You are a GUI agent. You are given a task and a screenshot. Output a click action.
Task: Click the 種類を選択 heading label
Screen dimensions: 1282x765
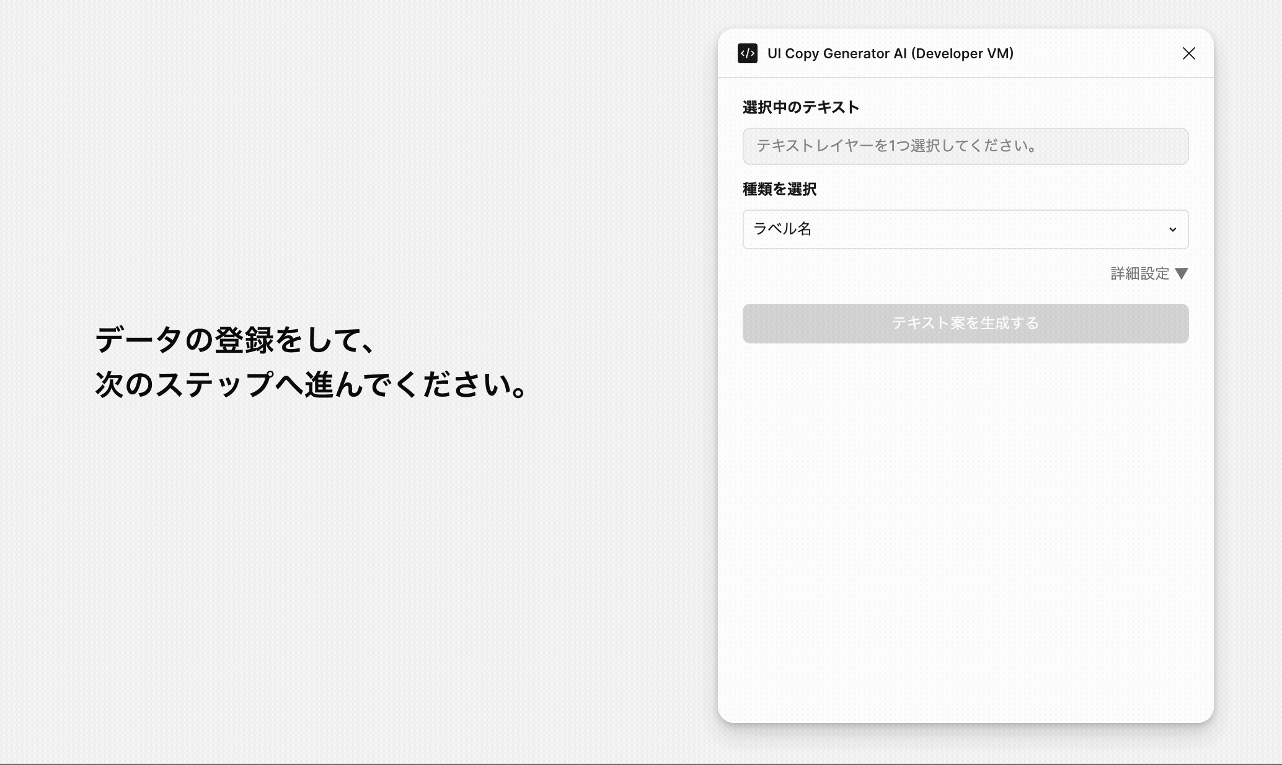point(779,189)
